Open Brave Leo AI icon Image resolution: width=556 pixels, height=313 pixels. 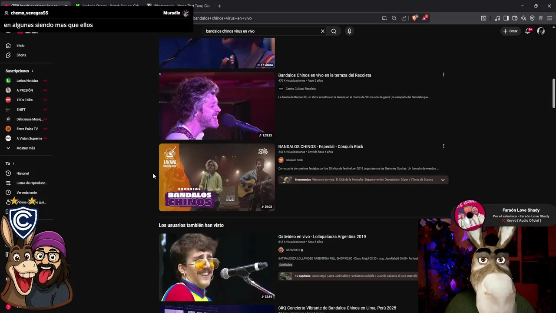pos(523,18)
